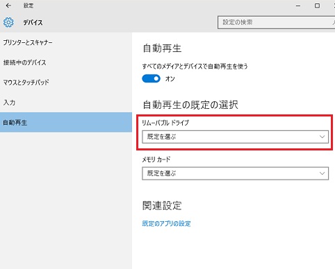The image size is (335, 269).
Task: Open the リムーバブル ドライブ default dropdown
Action: pyautogui.click(x=235, y=137)
